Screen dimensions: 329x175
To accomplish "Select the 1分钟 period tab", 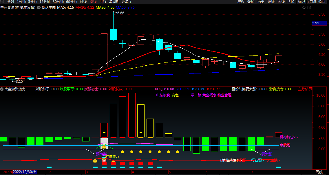I will coord(21,2).
